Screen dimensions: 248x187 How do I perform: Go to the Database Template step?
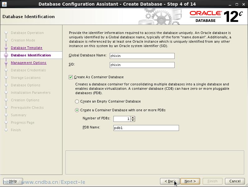click(27, 48)
